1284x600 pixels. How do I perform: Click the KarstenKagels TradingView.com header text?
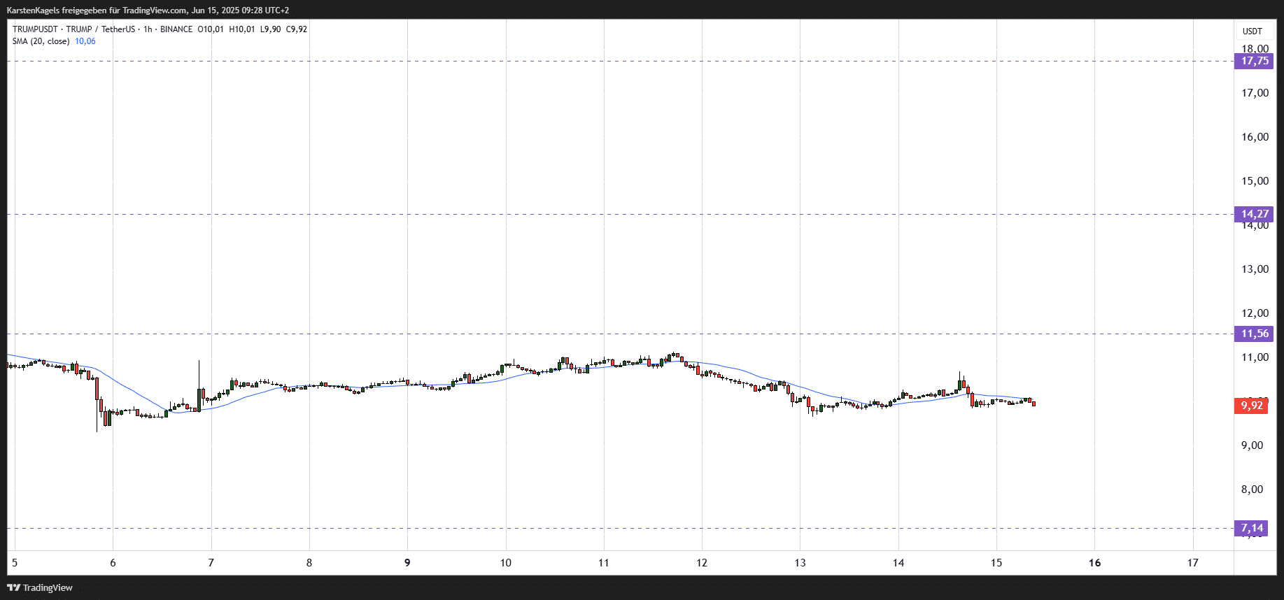(x=148, y=10)
